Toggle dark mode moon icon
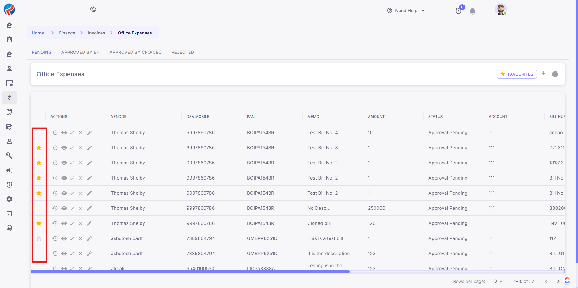Image resolution: width=578 pixels, height=288 pixels. [x=93, y=9]
